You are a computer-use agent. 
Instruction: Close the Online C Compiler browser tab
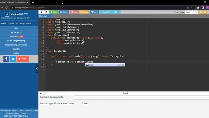click(x=27, y=2)
